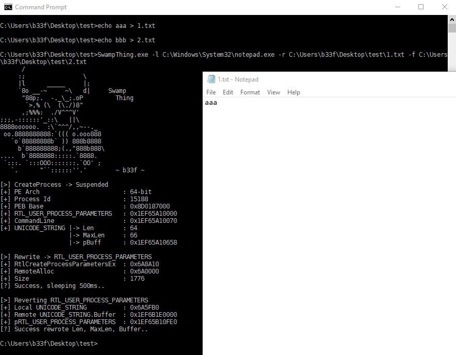Open the File menu in Notepad

coord(211,92)
